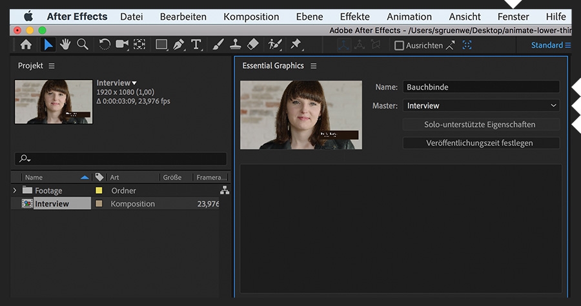Open the search filter dropdown in Projekt
Image resolution: width=581 pixels, height=306 pixels.
click(x=25, y=159)
